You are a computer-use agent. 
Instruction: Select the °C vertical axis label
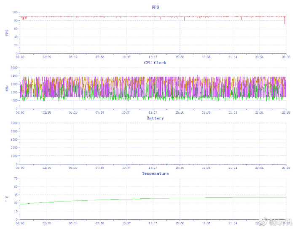click(x=7, y=199)
